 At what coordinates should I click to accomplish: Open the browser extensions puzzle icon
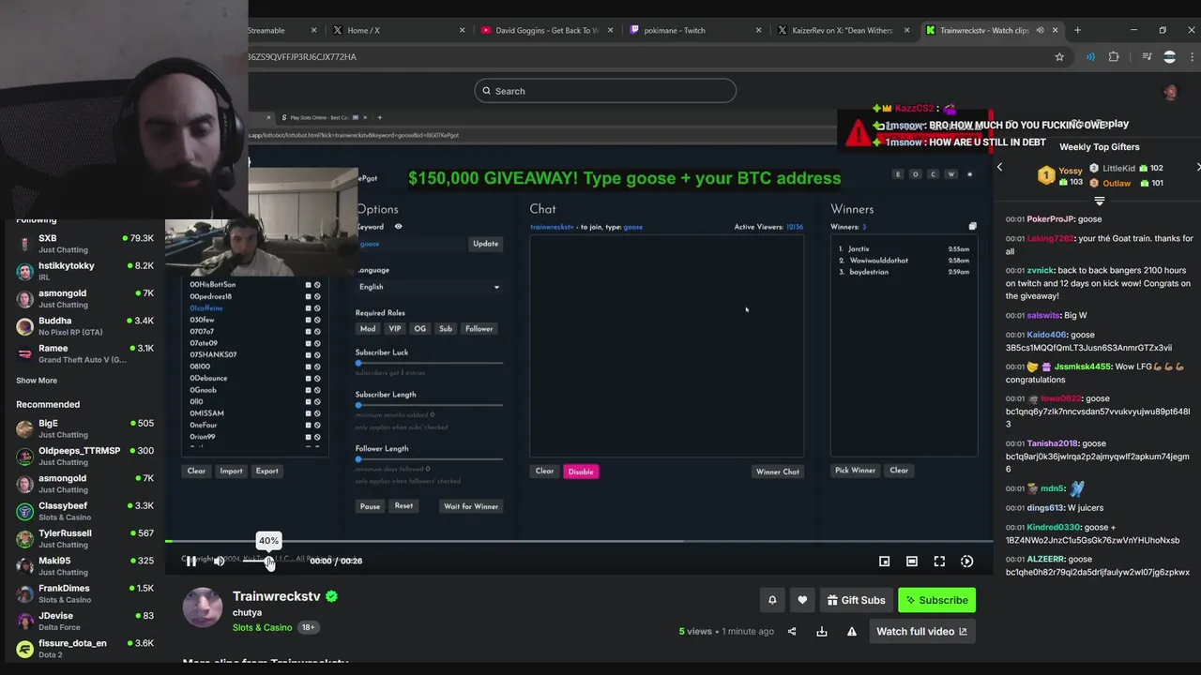click(1114, 56)
